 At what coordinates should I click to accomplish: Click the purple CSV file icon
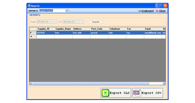[137, 93]
